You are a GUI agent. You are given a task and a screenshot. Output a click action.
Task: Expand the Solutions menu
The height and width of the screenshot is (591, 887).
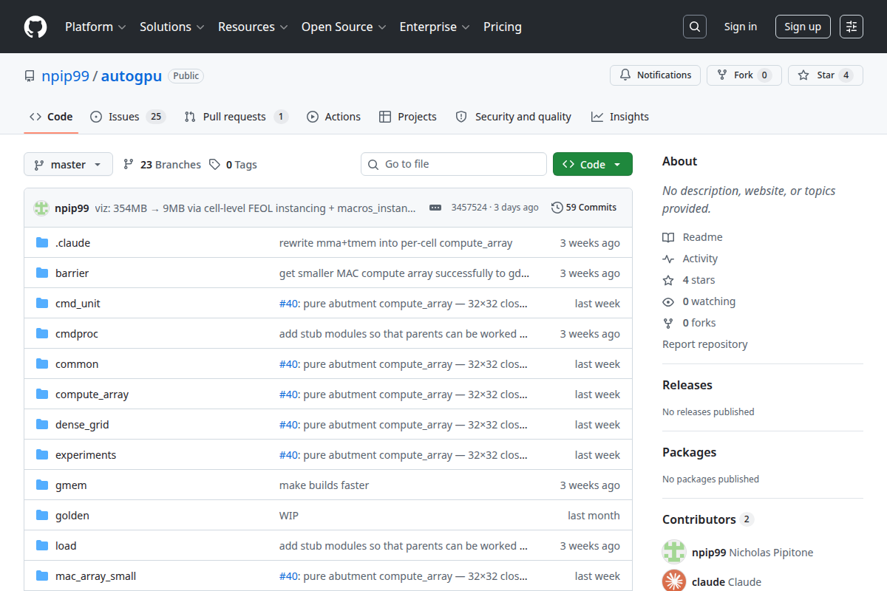tap(173, 27)
